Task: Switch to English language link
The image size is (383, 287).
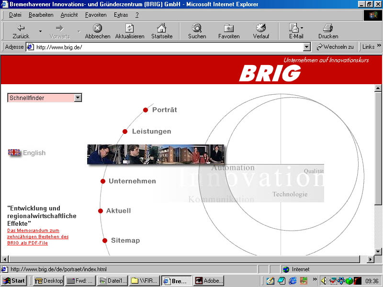Action: (x=34, y=153)
